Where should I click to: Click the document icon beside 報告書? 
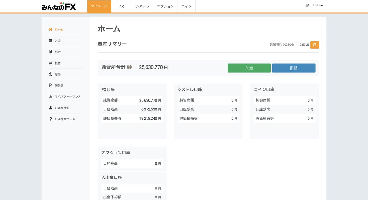[51, 85]
